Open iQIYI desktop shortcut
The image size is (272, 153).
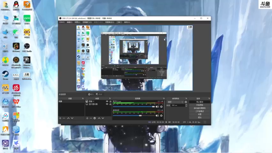(x=27, y=19)
